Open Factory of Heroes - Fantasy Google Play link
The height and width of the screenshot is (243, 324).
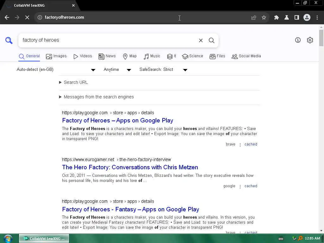tap(130, 209)
